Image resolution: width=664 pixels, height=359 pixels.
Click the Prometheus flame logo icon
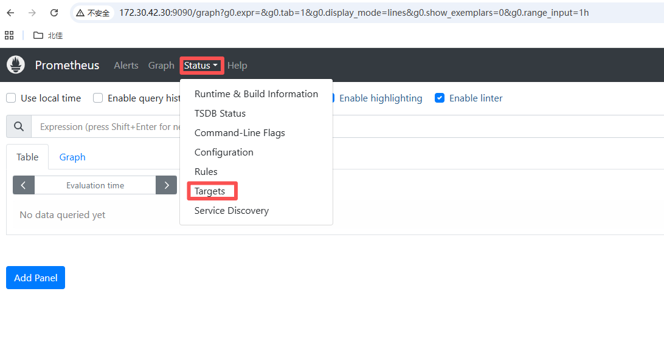pos(16,65)
